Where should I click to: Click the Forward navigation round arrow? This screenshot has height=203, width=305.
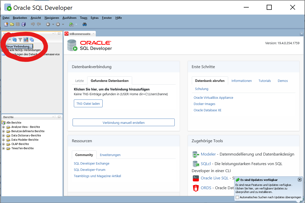(58, 24)
